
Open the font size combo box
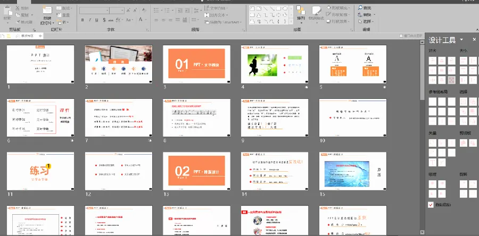117,11
